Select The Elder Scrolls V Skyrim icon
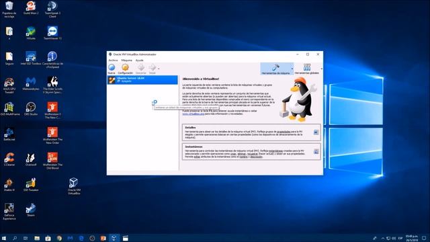 (x=52, y=85)
